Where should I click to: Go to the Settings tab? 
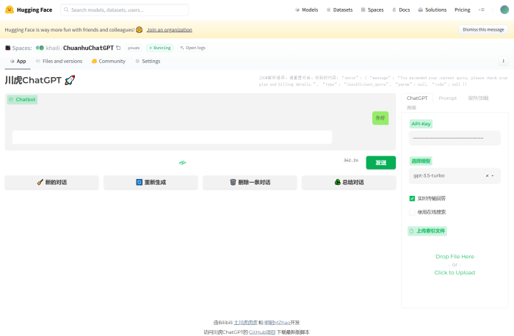pos(148,62)
